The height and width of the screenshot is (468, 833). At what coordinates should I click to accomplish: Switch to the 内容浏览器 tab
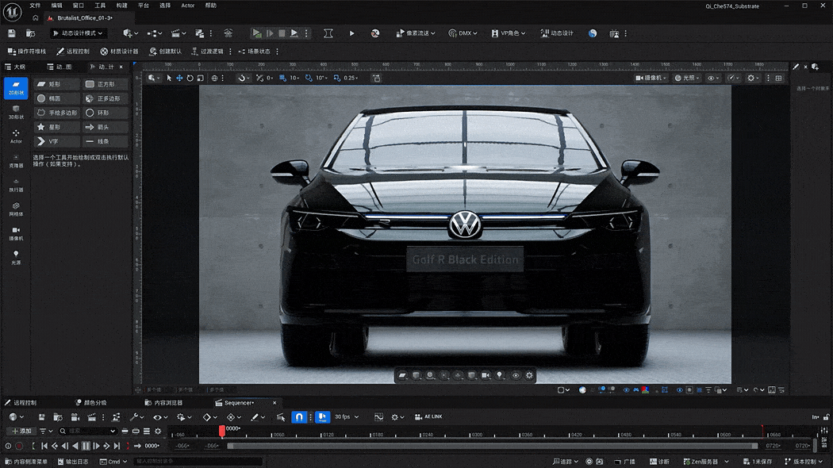tap(164, 403)
